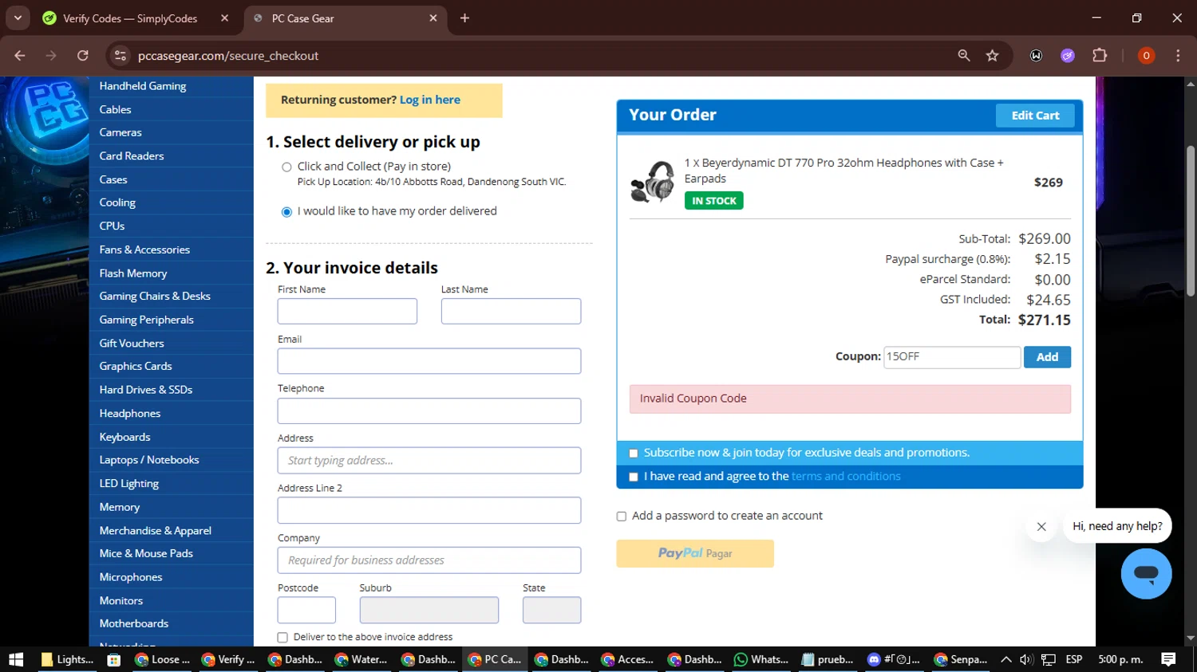Screen dimensions: 1197x672
Task: Click the Postcode field
Action: pos(306,610)
